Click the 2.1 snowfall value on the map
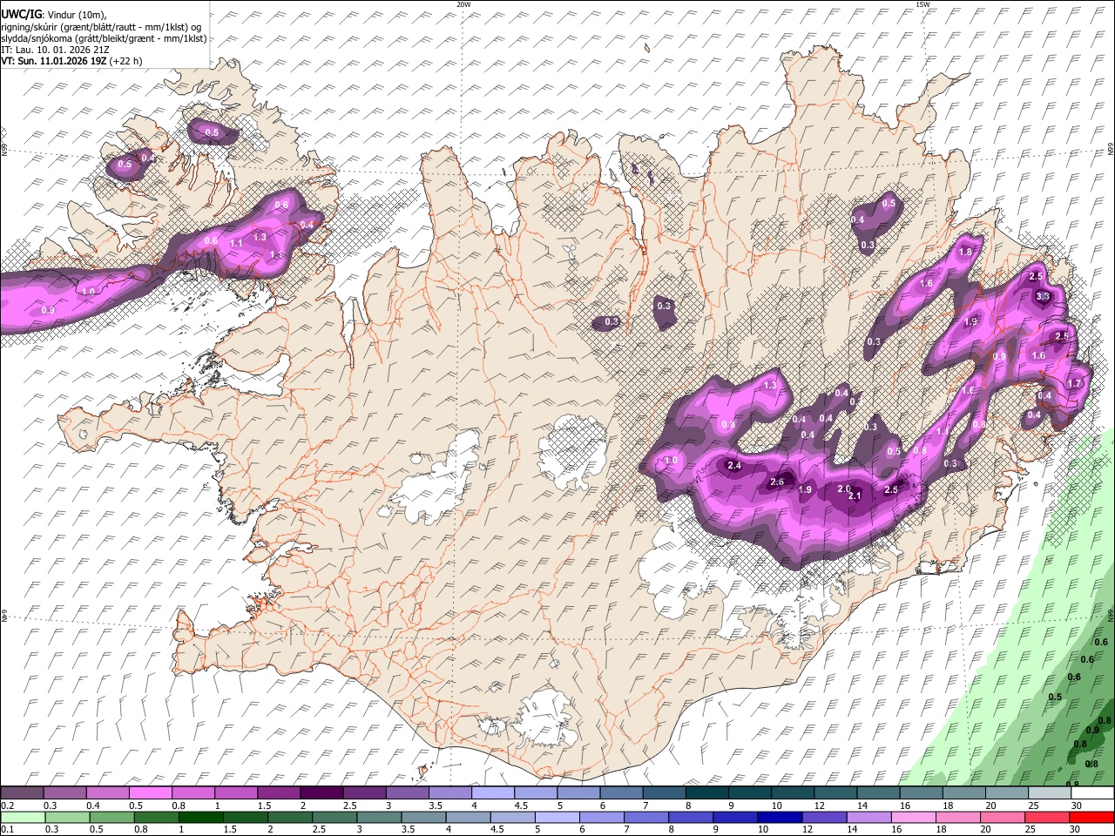 click(855, 496)
